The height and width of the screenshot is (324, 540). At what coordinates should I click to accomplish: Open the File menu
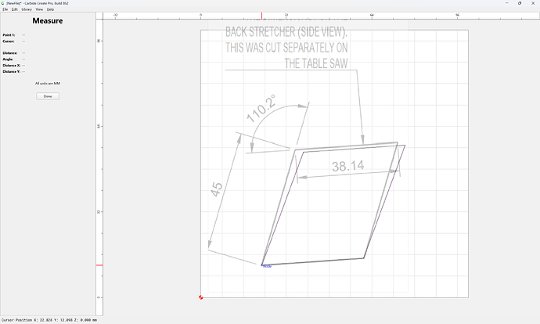click(5, 9)
